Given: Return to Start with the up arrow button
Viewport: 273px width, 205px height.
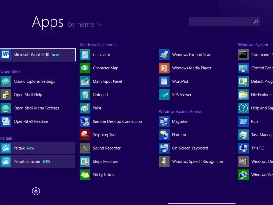Looking at the screenshot, I should tap(36, 191).
